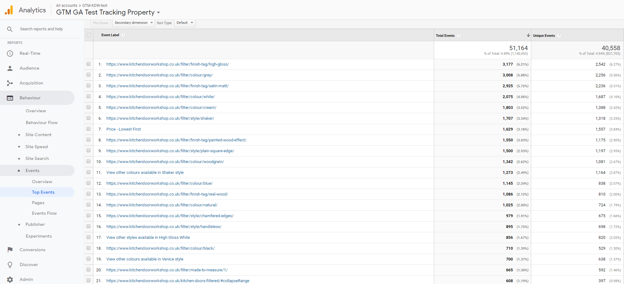This screenshot has height=284, width=624.
Task: Open the Experiments report
Action: pos(39,236)
